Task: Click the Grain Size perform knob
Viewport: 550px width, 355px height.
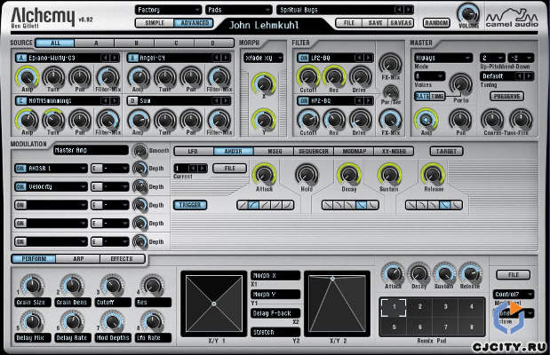Action: [29, 286]
